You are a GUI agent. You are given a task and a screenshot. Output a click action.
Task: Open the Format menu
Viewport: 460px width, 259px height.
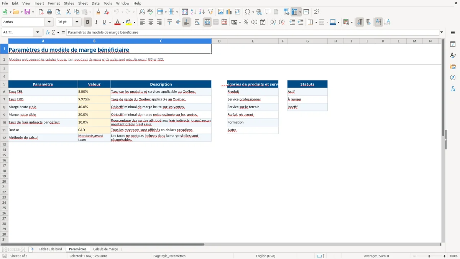point(54,3)
